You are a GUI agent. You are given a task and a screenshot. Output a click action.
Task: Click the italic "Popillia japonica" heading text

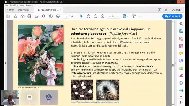coord(122,34)
